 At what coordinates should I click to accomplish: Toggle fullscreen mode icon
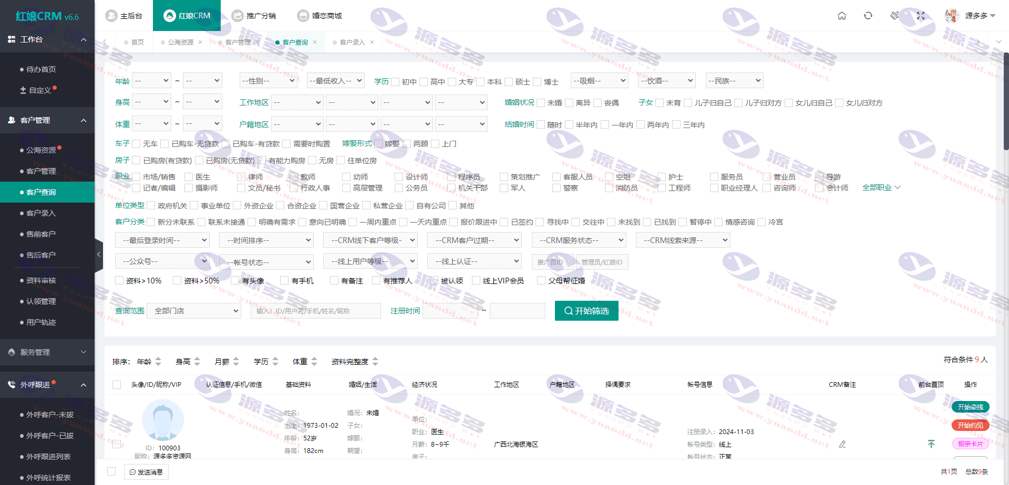(x=921, y=16)
